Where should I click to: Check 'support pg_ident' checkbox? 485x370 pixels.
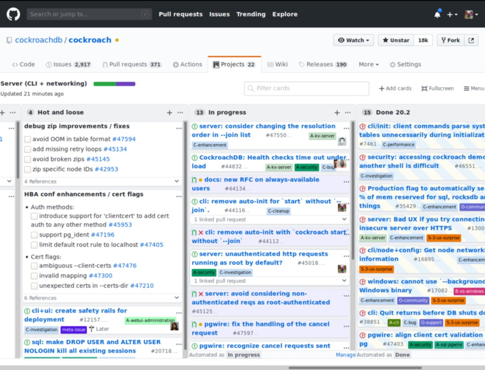[34, 235]
